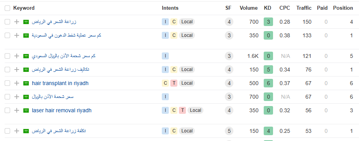
Task: Expand first keyword row with plus icon
Action: pos(16,22)
